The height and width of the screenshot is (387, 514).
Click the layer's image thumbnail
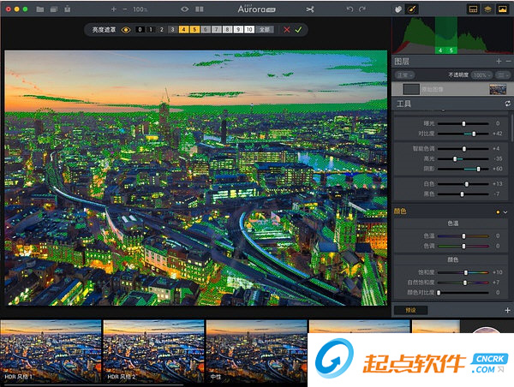tap(498, 89)
